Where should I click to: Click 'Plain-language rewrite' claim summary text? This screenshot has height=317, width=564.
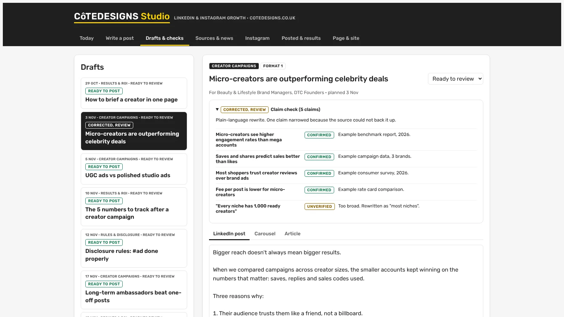[306, 120]
